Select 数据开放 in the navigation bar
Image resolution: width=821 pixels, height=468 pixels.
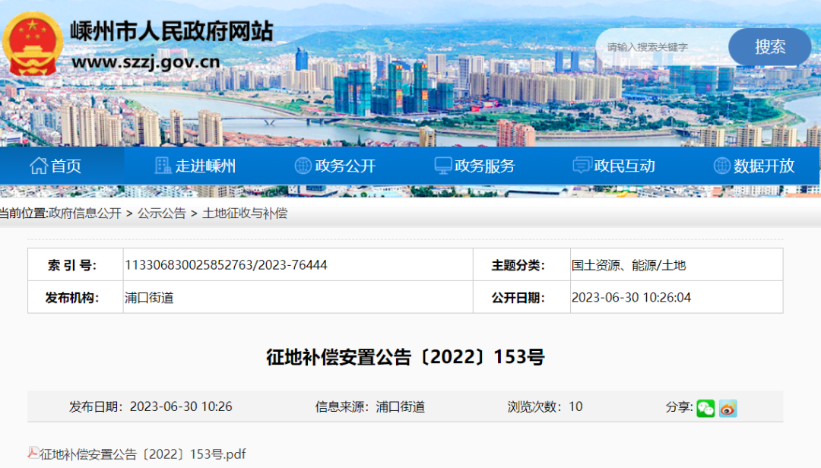pos(764,166)
